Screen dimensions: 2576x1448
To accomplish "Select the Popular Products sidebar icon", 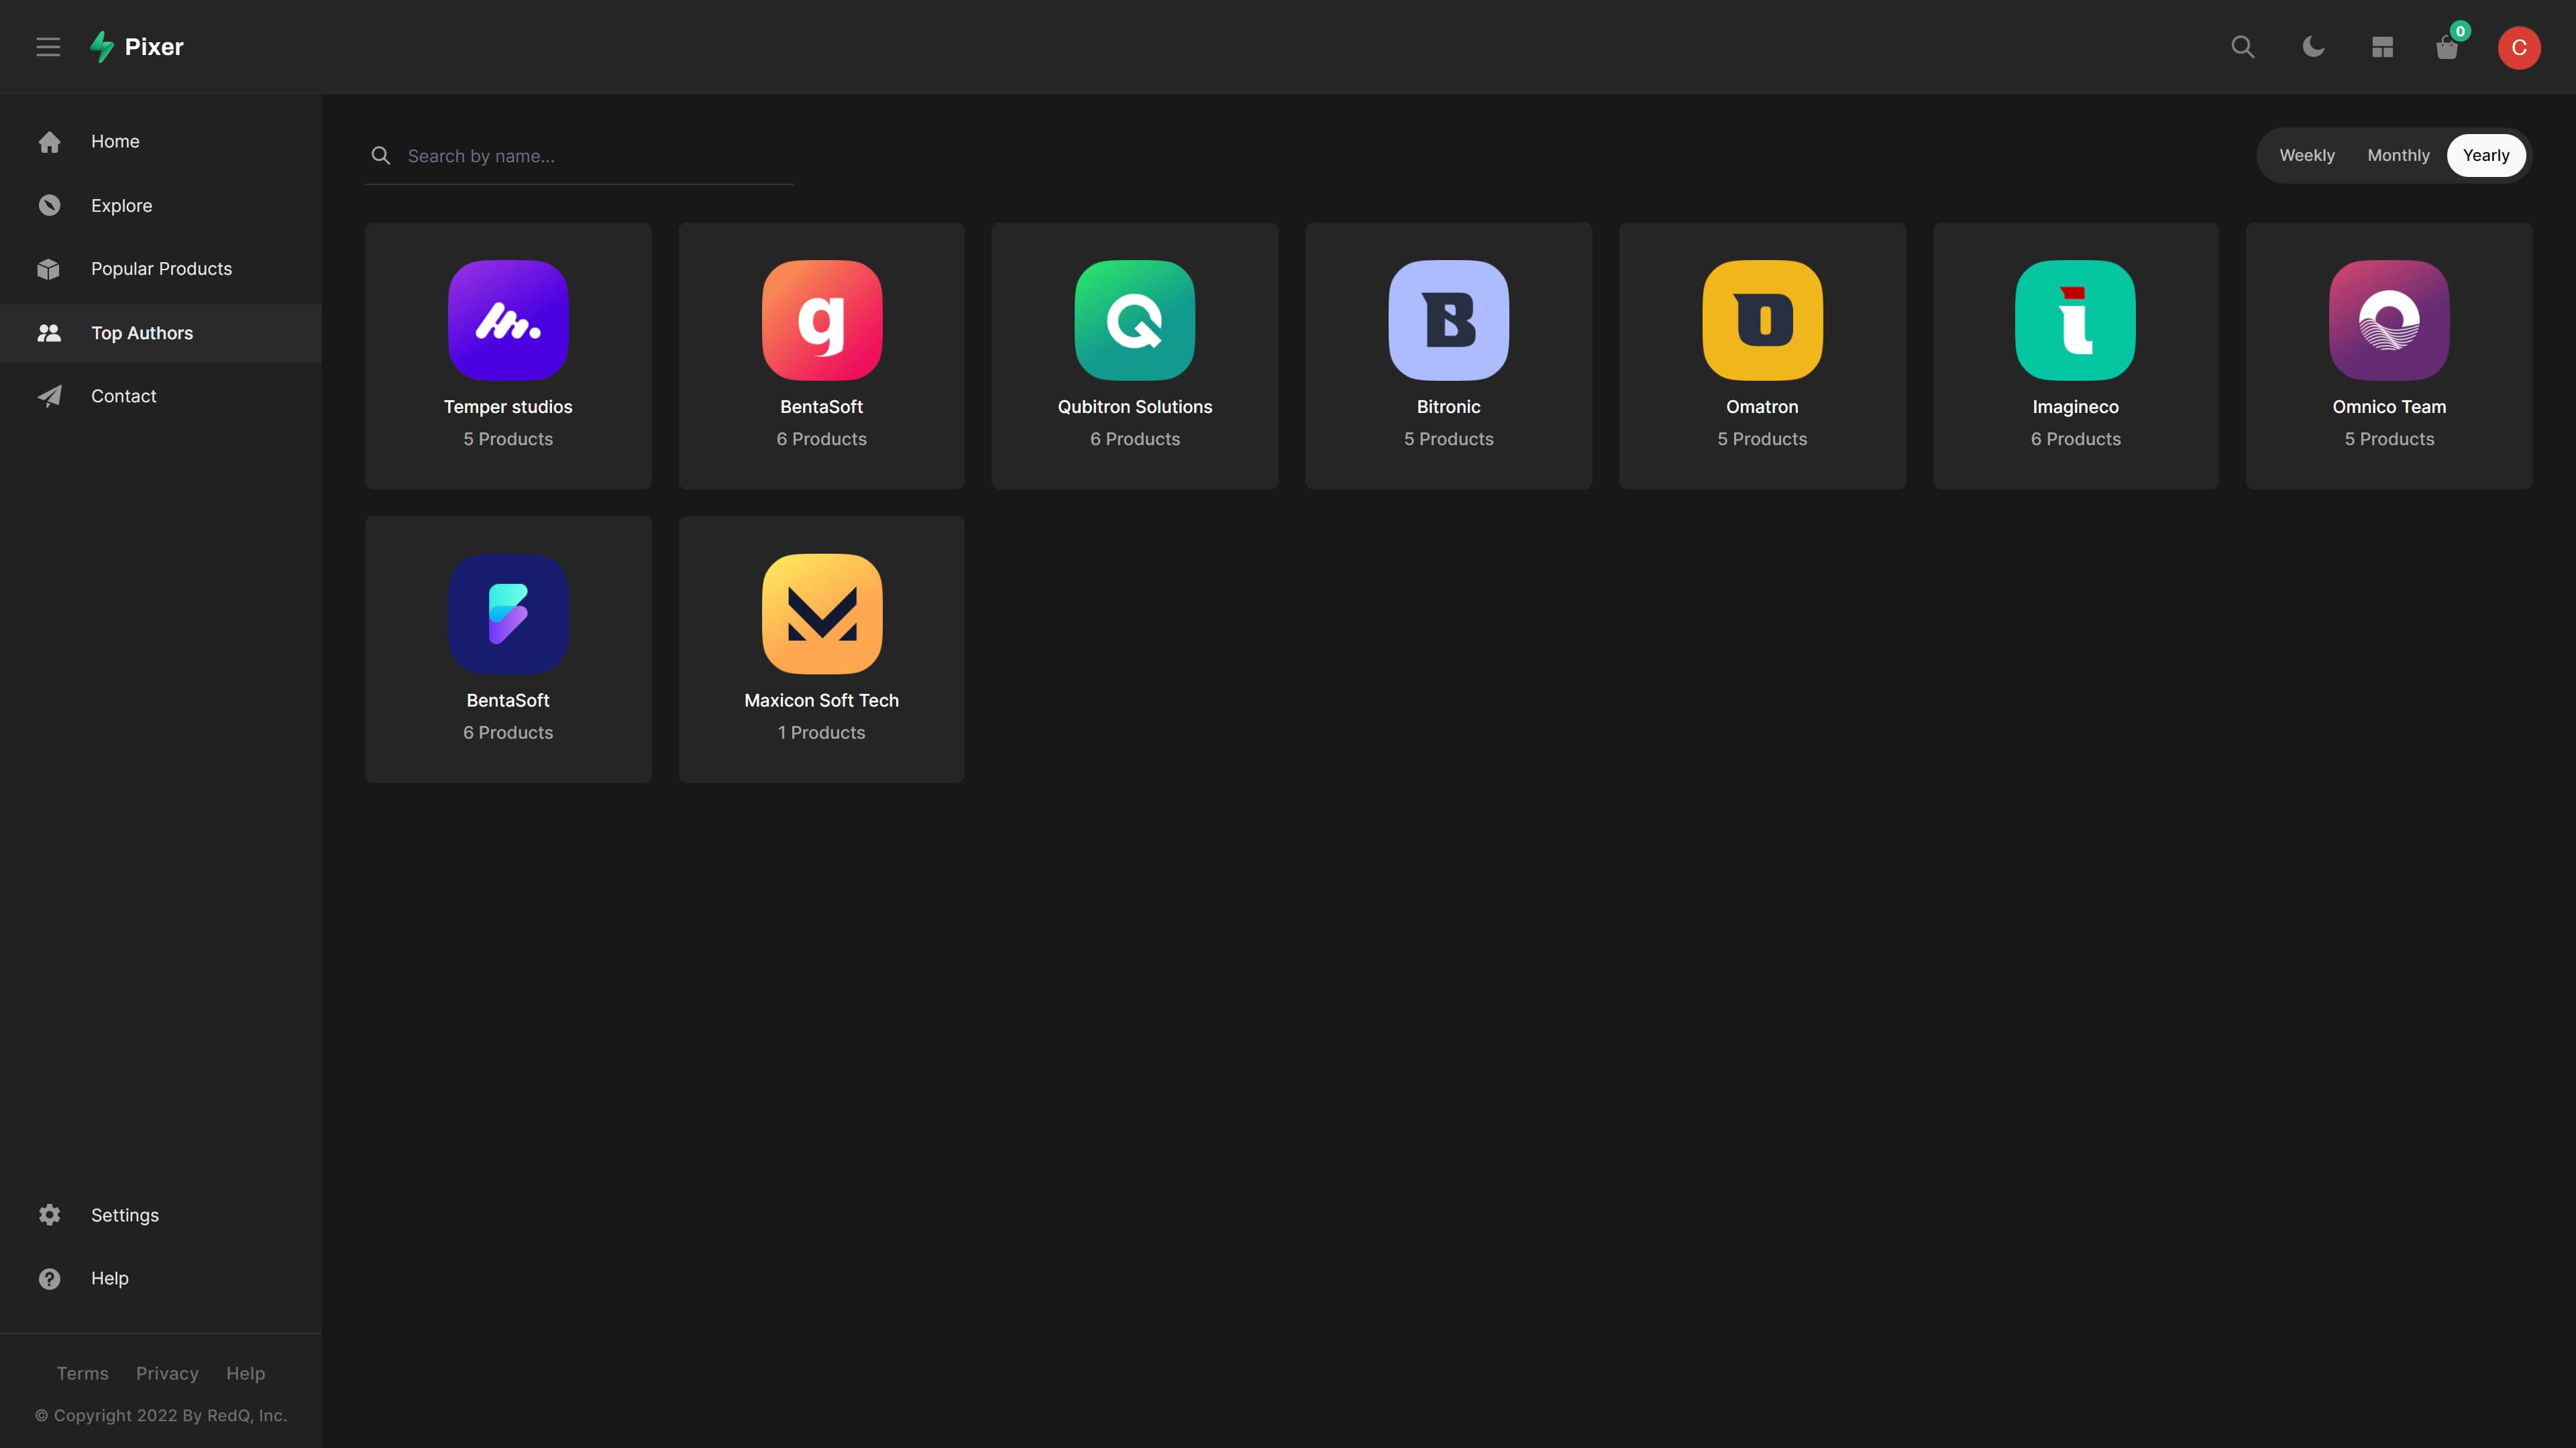I will click(49, 268).
